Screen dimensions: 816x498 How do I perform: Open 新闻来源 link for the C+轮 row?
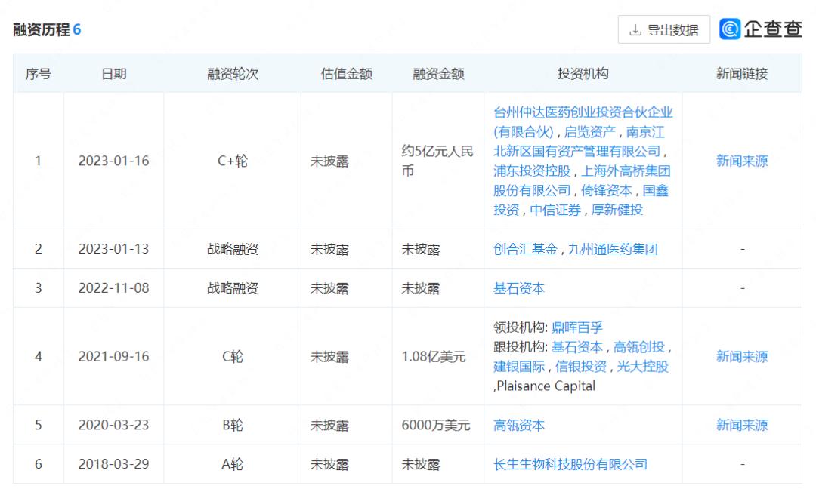pyautogui.click(x=742, y=161)
